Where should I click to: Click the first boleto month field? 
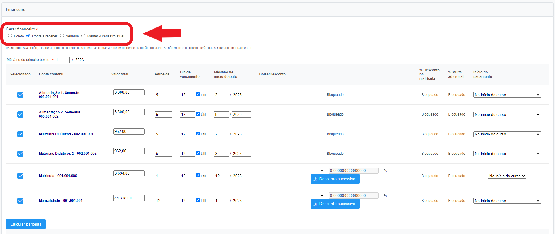click(x=62, y=60)
